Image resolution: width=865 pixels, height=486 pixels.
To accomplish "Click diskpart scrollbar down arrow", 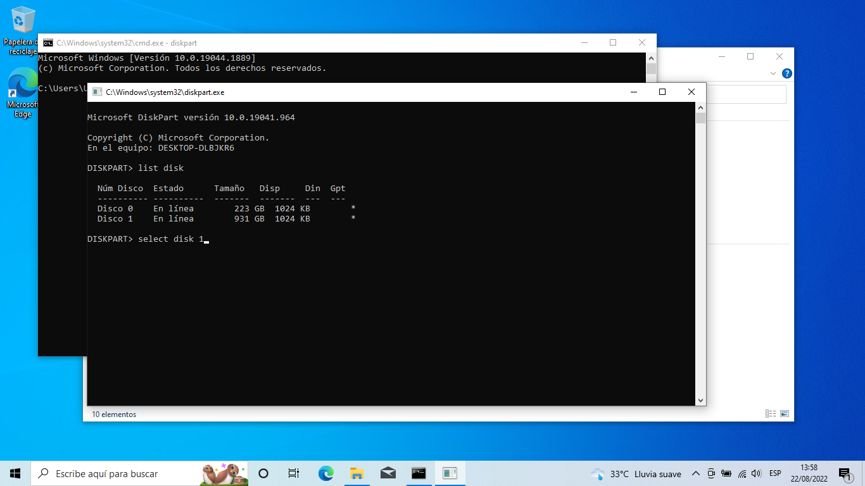I will coord(700,400).
